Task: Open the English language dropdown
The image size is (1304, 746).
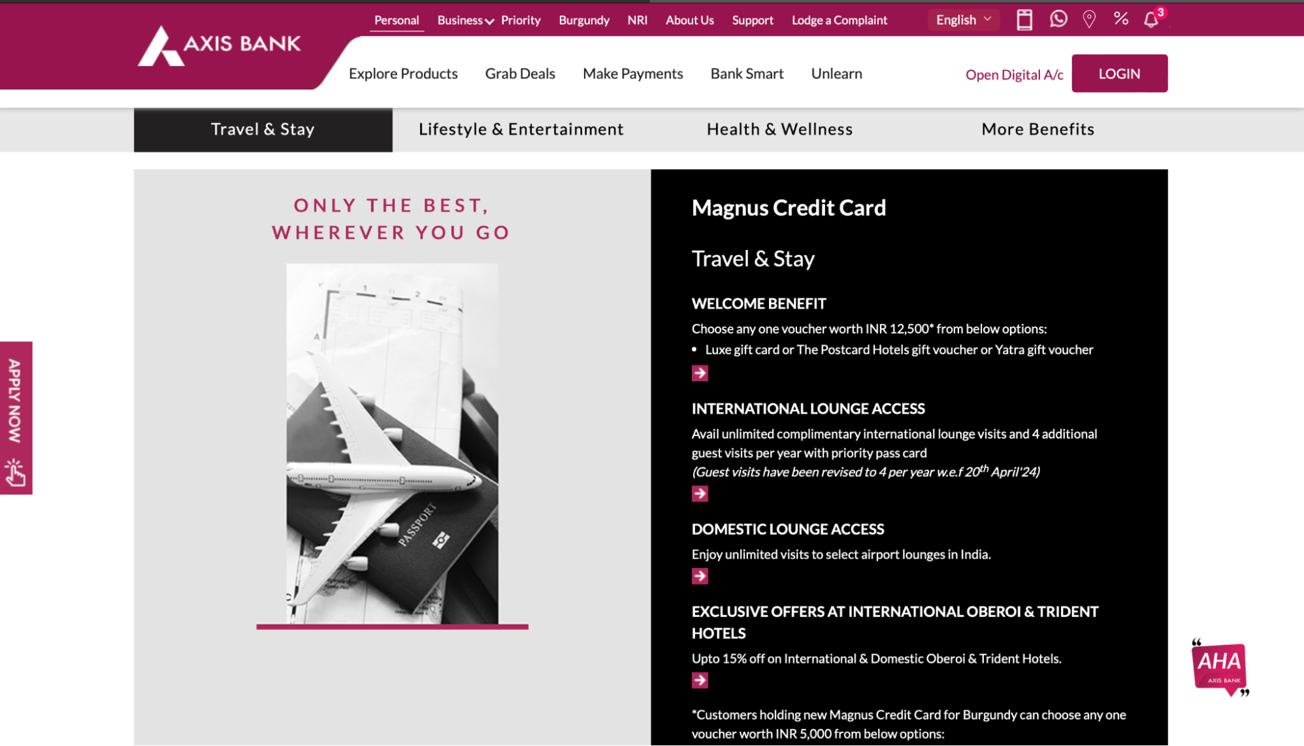Action: click(x=964, y=20)
